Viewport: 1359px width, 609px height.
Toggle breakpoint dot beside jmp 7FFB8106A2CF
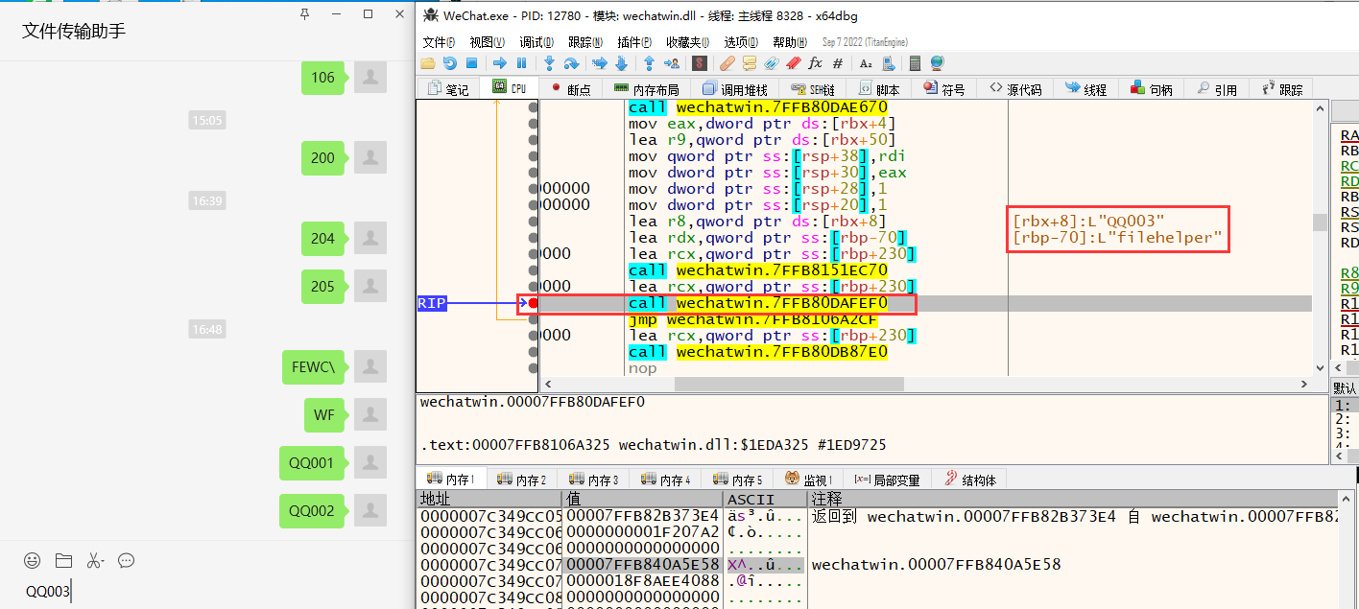534,319
